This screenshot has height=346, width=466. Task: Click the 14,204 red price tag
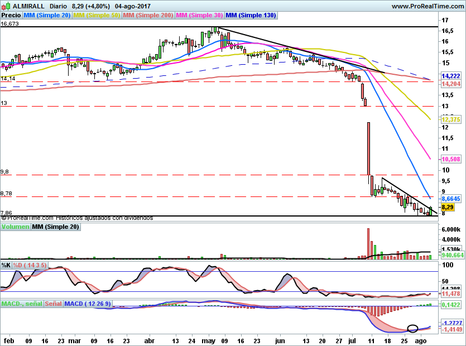[450, 84]
